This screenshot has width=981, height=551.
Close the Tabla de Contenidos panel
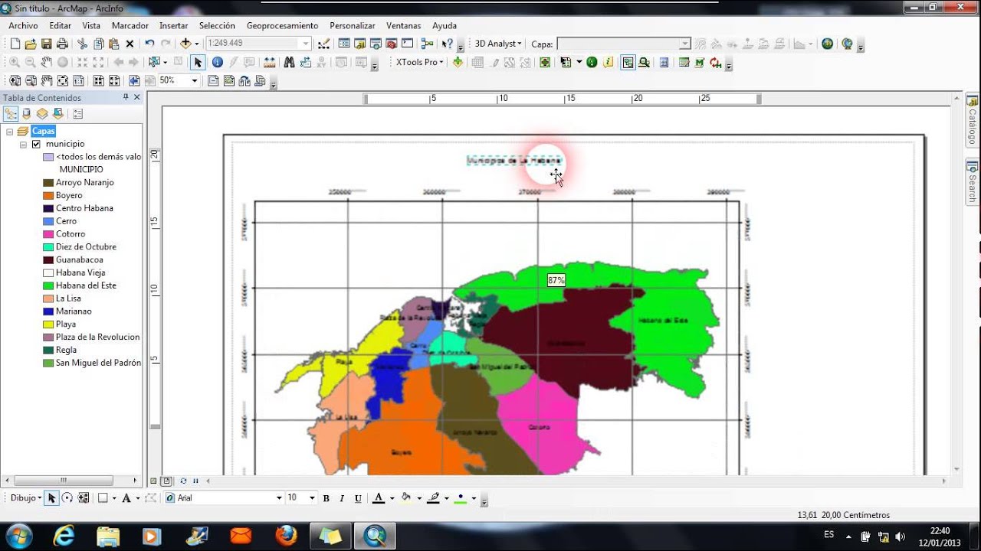[137, 97]
